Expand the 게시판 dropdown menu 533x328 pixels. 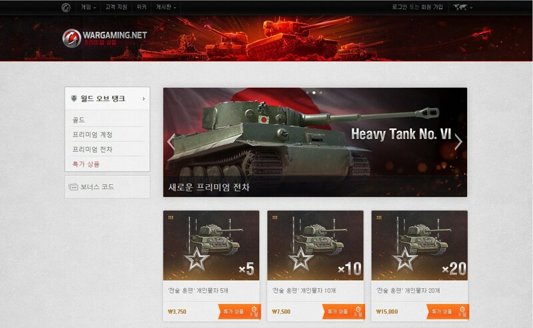[166, 7]
